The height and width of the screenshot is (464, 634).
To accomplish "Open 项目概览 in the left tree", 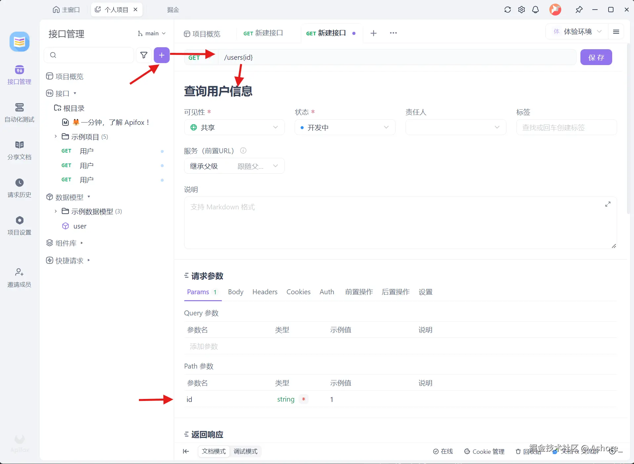I will [x=65, y=77].
